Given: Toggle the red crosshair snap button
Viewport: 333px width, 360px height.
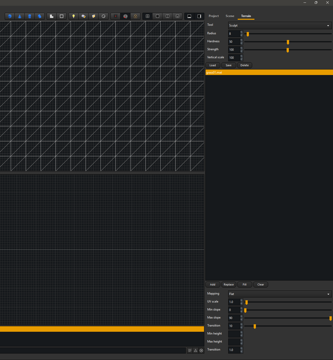Looking at the screenshot, I should pyautogui.click(x=115, y=16).
